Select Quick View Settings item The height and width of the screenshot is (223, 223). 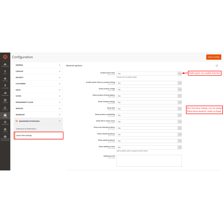tap(39, 135)
